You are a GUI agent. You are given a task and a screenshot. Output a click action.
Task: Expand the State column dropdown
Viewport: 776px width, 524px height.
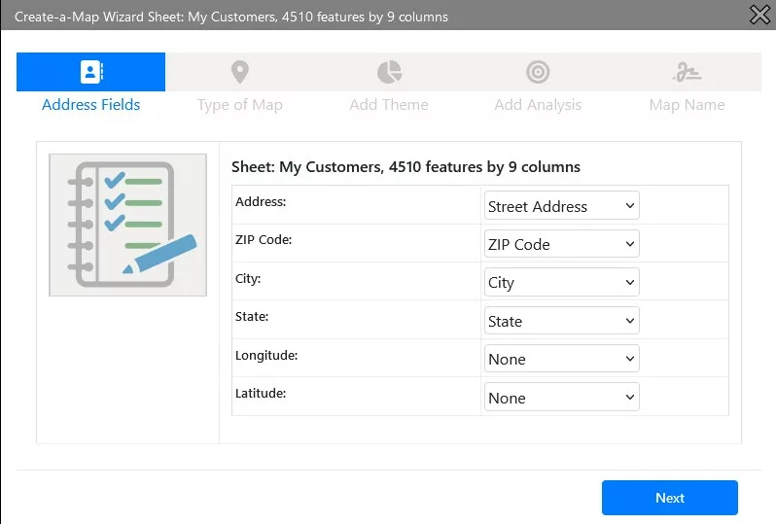pos(561,321)
